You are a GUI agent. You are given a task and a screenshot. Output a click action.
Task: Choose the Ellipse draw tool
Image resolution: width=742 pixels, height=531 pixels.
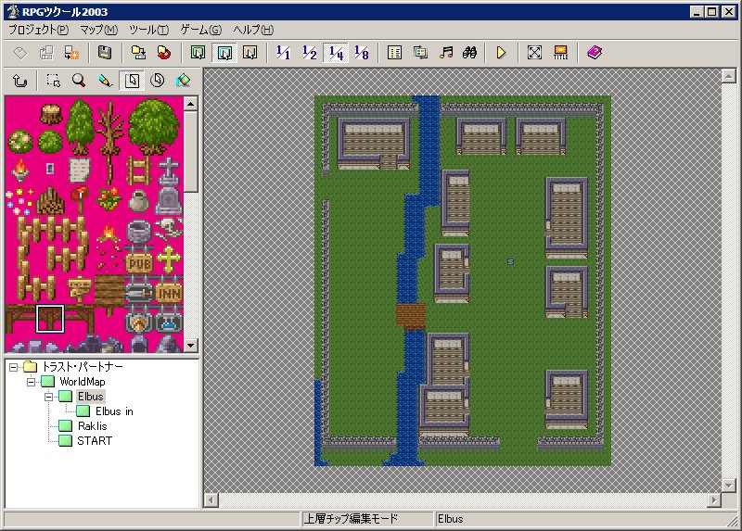coord(157,81)
